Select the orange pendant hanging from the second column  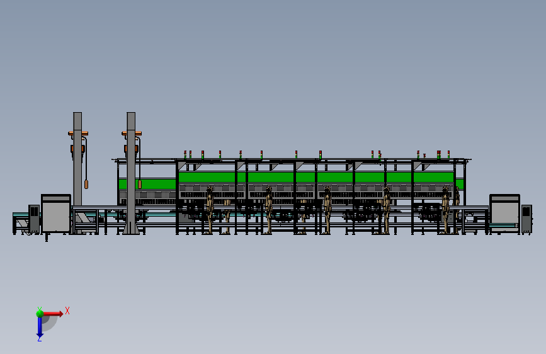pos(140,185)
